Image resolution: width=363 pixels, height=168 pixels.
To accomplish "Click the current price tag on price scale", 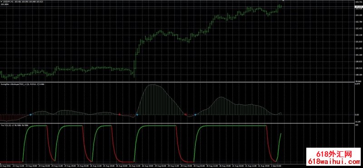I will click(358, 7).
